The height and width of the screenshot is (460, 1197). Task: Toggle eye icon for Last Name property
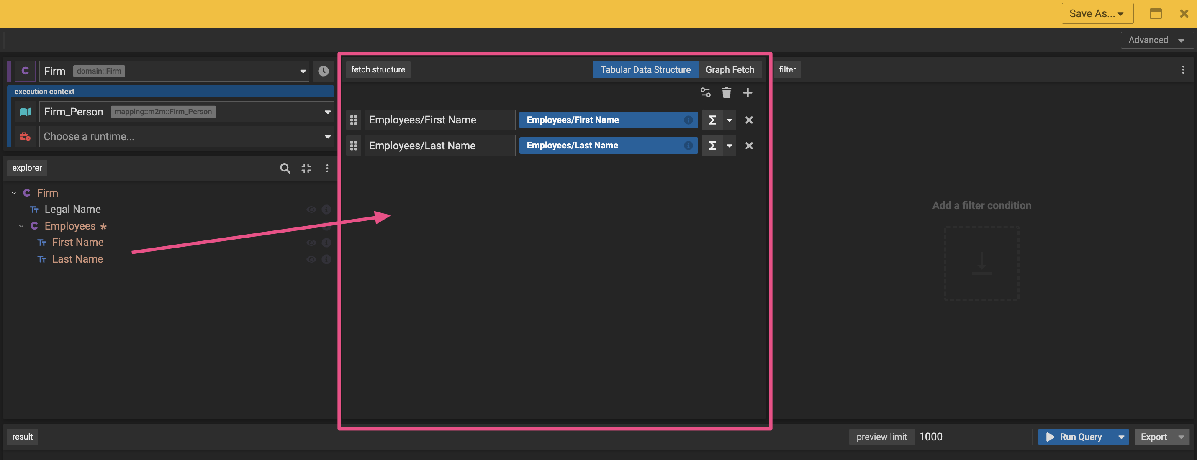tap(311, 259)
